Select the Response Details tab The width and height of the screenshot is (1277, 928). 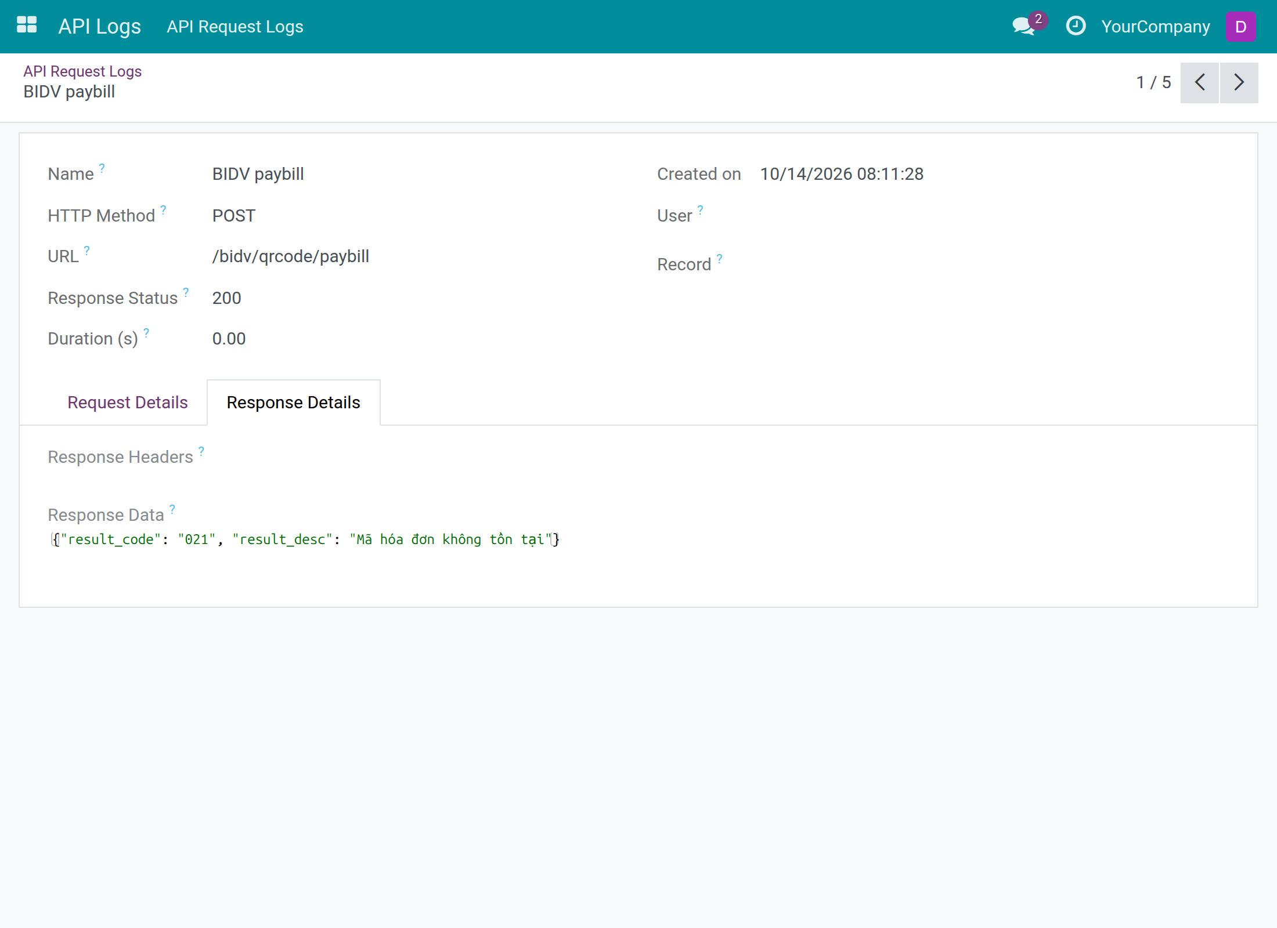[x=294, y=403]
